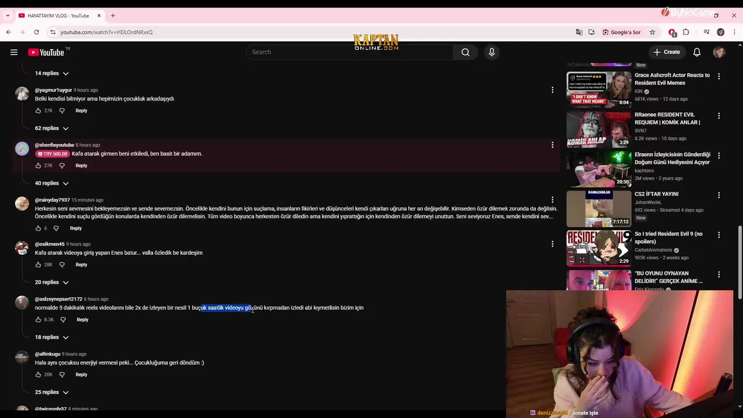Screen dimensions: 743x418
Task: Open the notifications bell
Action: [x=697, y=52]
